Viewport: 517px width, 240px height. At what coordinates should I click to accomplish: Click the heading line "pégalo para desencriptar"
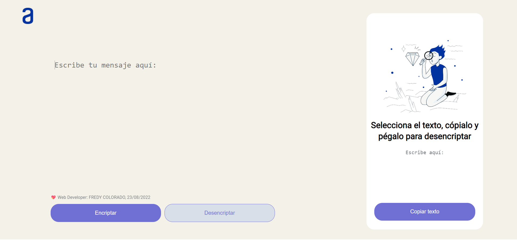tap(424, 137)
